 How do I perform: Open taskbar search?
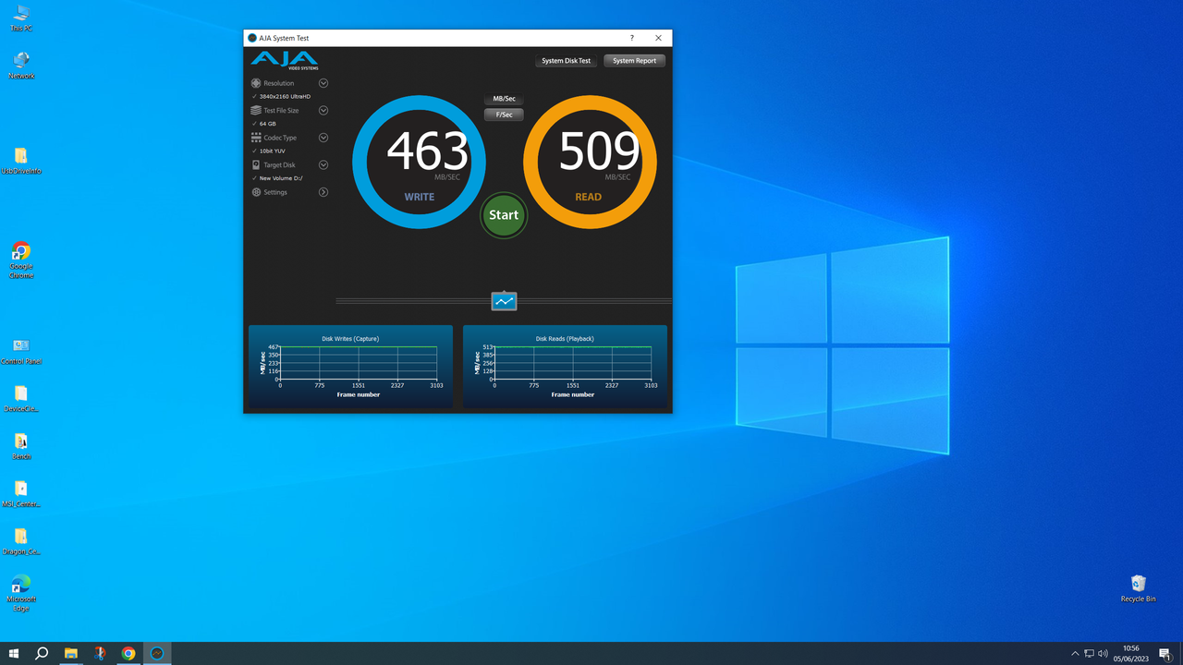(42, 654)
